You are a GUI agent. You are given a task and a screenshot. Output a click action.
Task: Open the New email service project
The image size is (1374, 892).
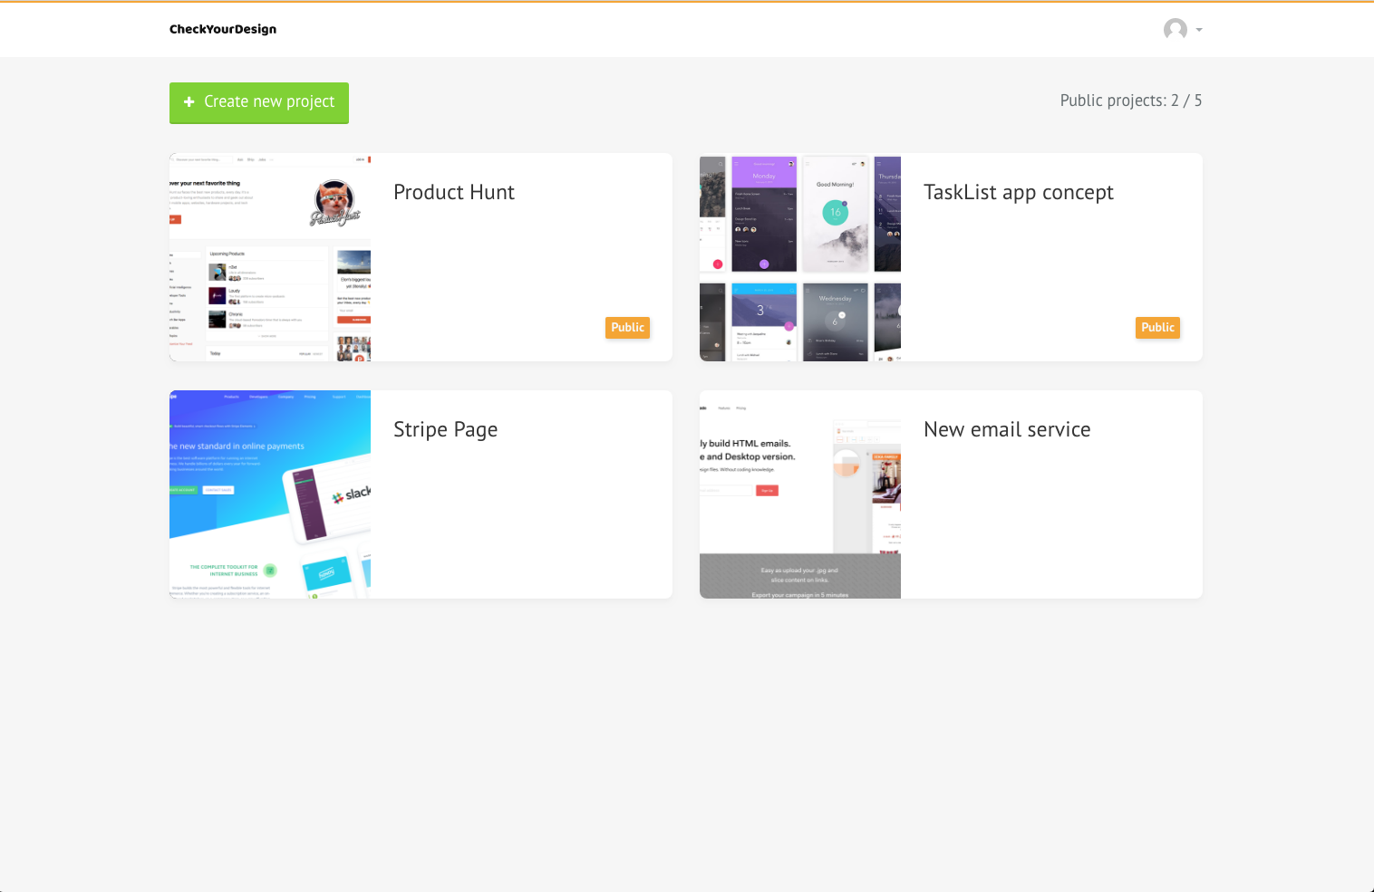pos(799,494)
